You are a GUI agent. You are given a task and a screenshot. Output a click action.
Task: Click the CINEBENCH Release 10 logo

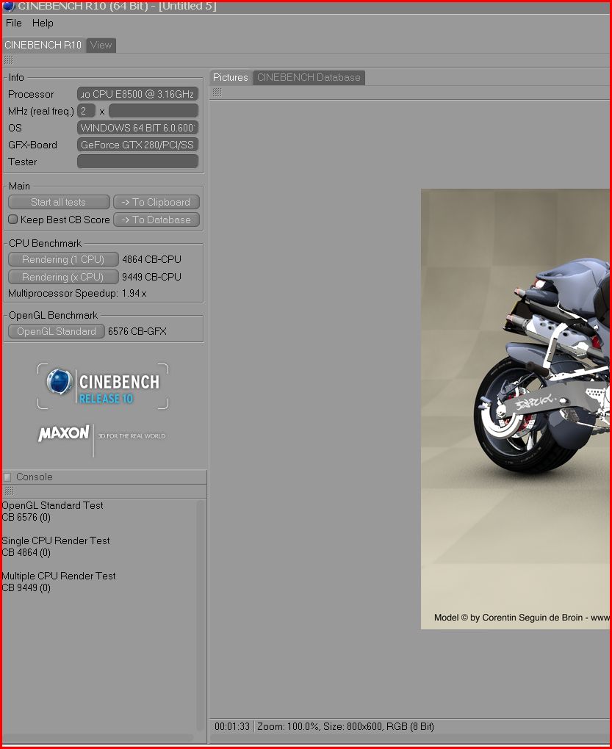click(x=103, y=386)
